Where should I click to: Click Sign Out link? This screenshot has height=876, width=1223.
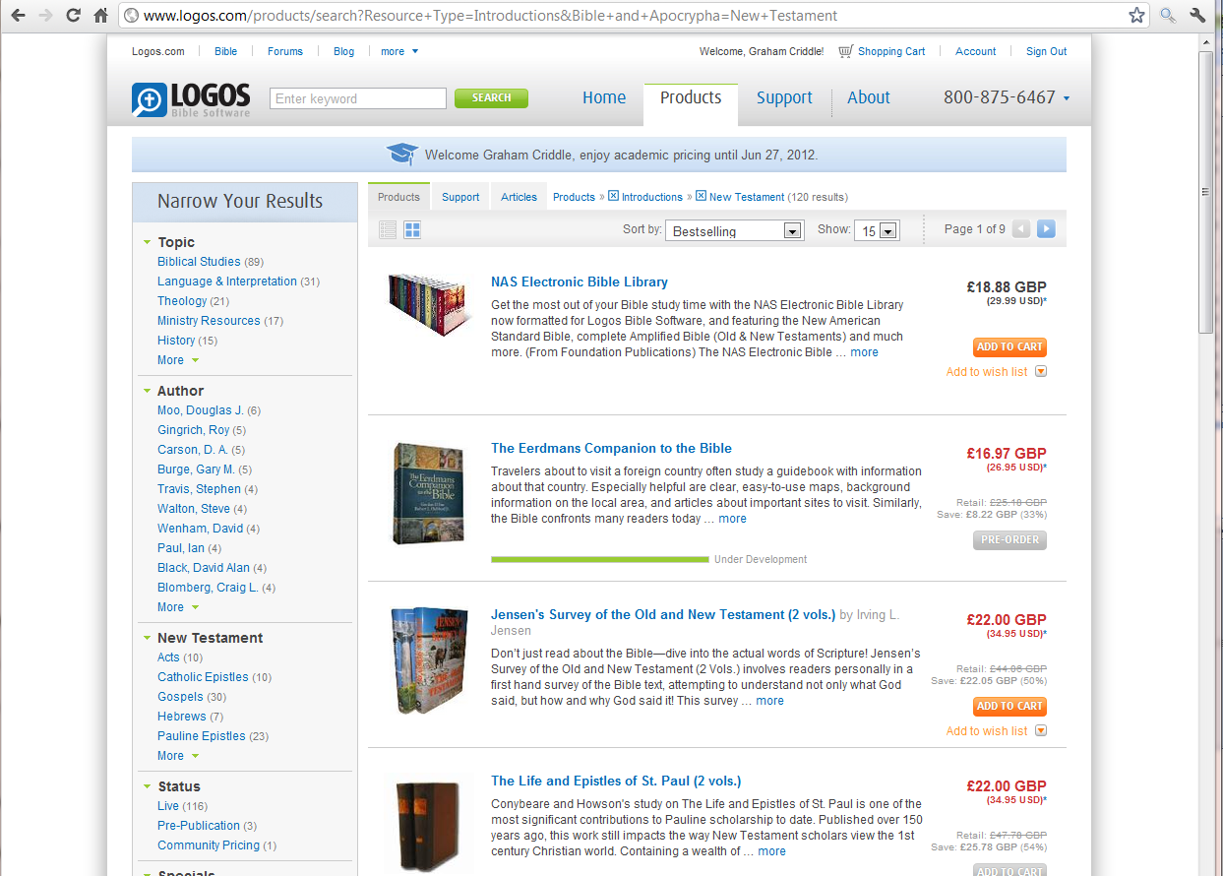pyautogui.click(x=1046, y=51)
